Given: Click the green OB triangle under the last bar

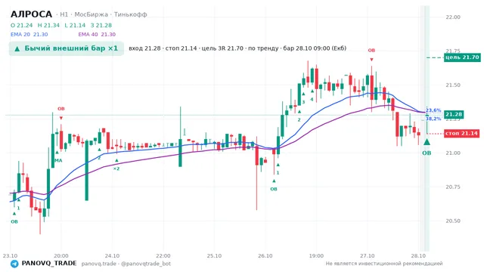Looking at the screenshot, I should click(x=427, y=142).
